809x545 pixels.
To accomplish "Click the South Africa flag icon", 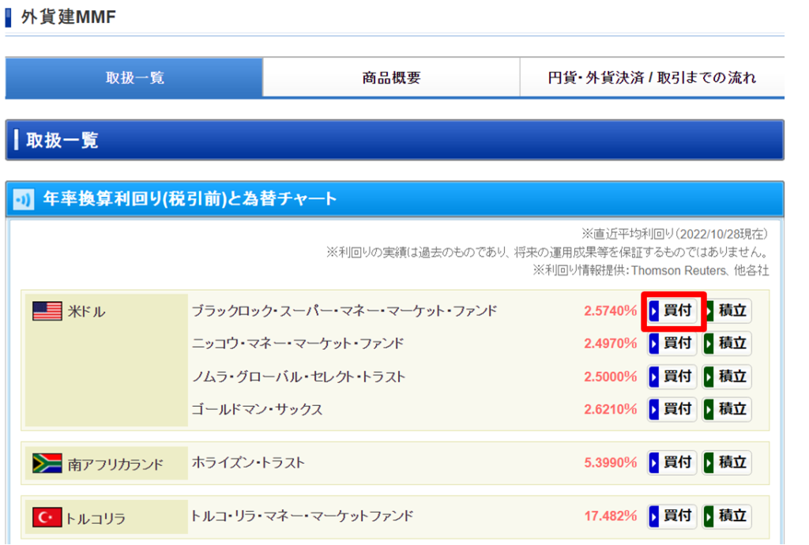I will point(47,464).
